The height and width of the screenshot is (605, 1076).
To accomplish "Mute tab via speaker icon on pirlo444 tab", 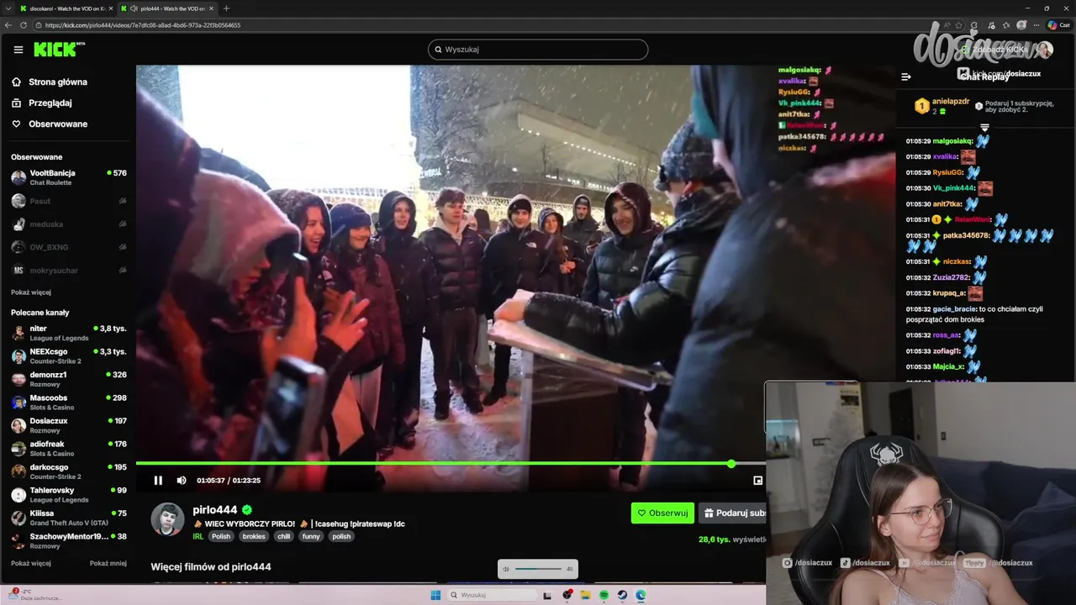I will coord(134,8).
